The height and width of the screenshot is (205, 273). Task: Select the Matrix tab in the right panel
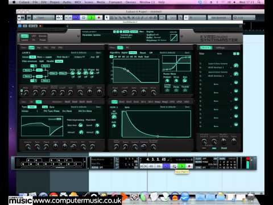206,48
